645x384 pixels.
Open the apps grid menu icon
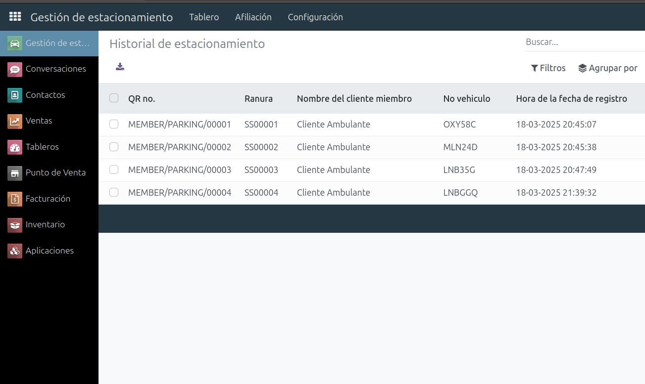tap(15, 17)
